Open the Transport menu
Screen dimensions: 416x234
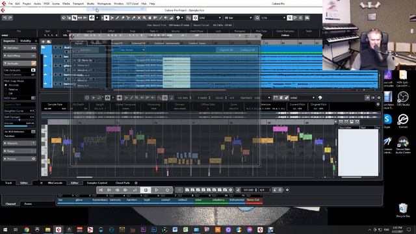coord(78,4)
